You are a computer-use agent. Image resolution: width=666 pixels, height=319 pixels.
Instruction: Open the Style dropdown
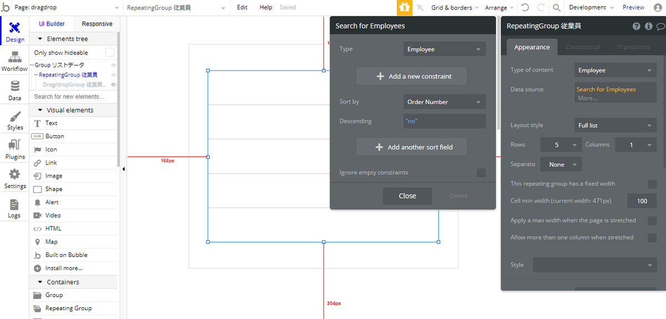tap(595, 265)
